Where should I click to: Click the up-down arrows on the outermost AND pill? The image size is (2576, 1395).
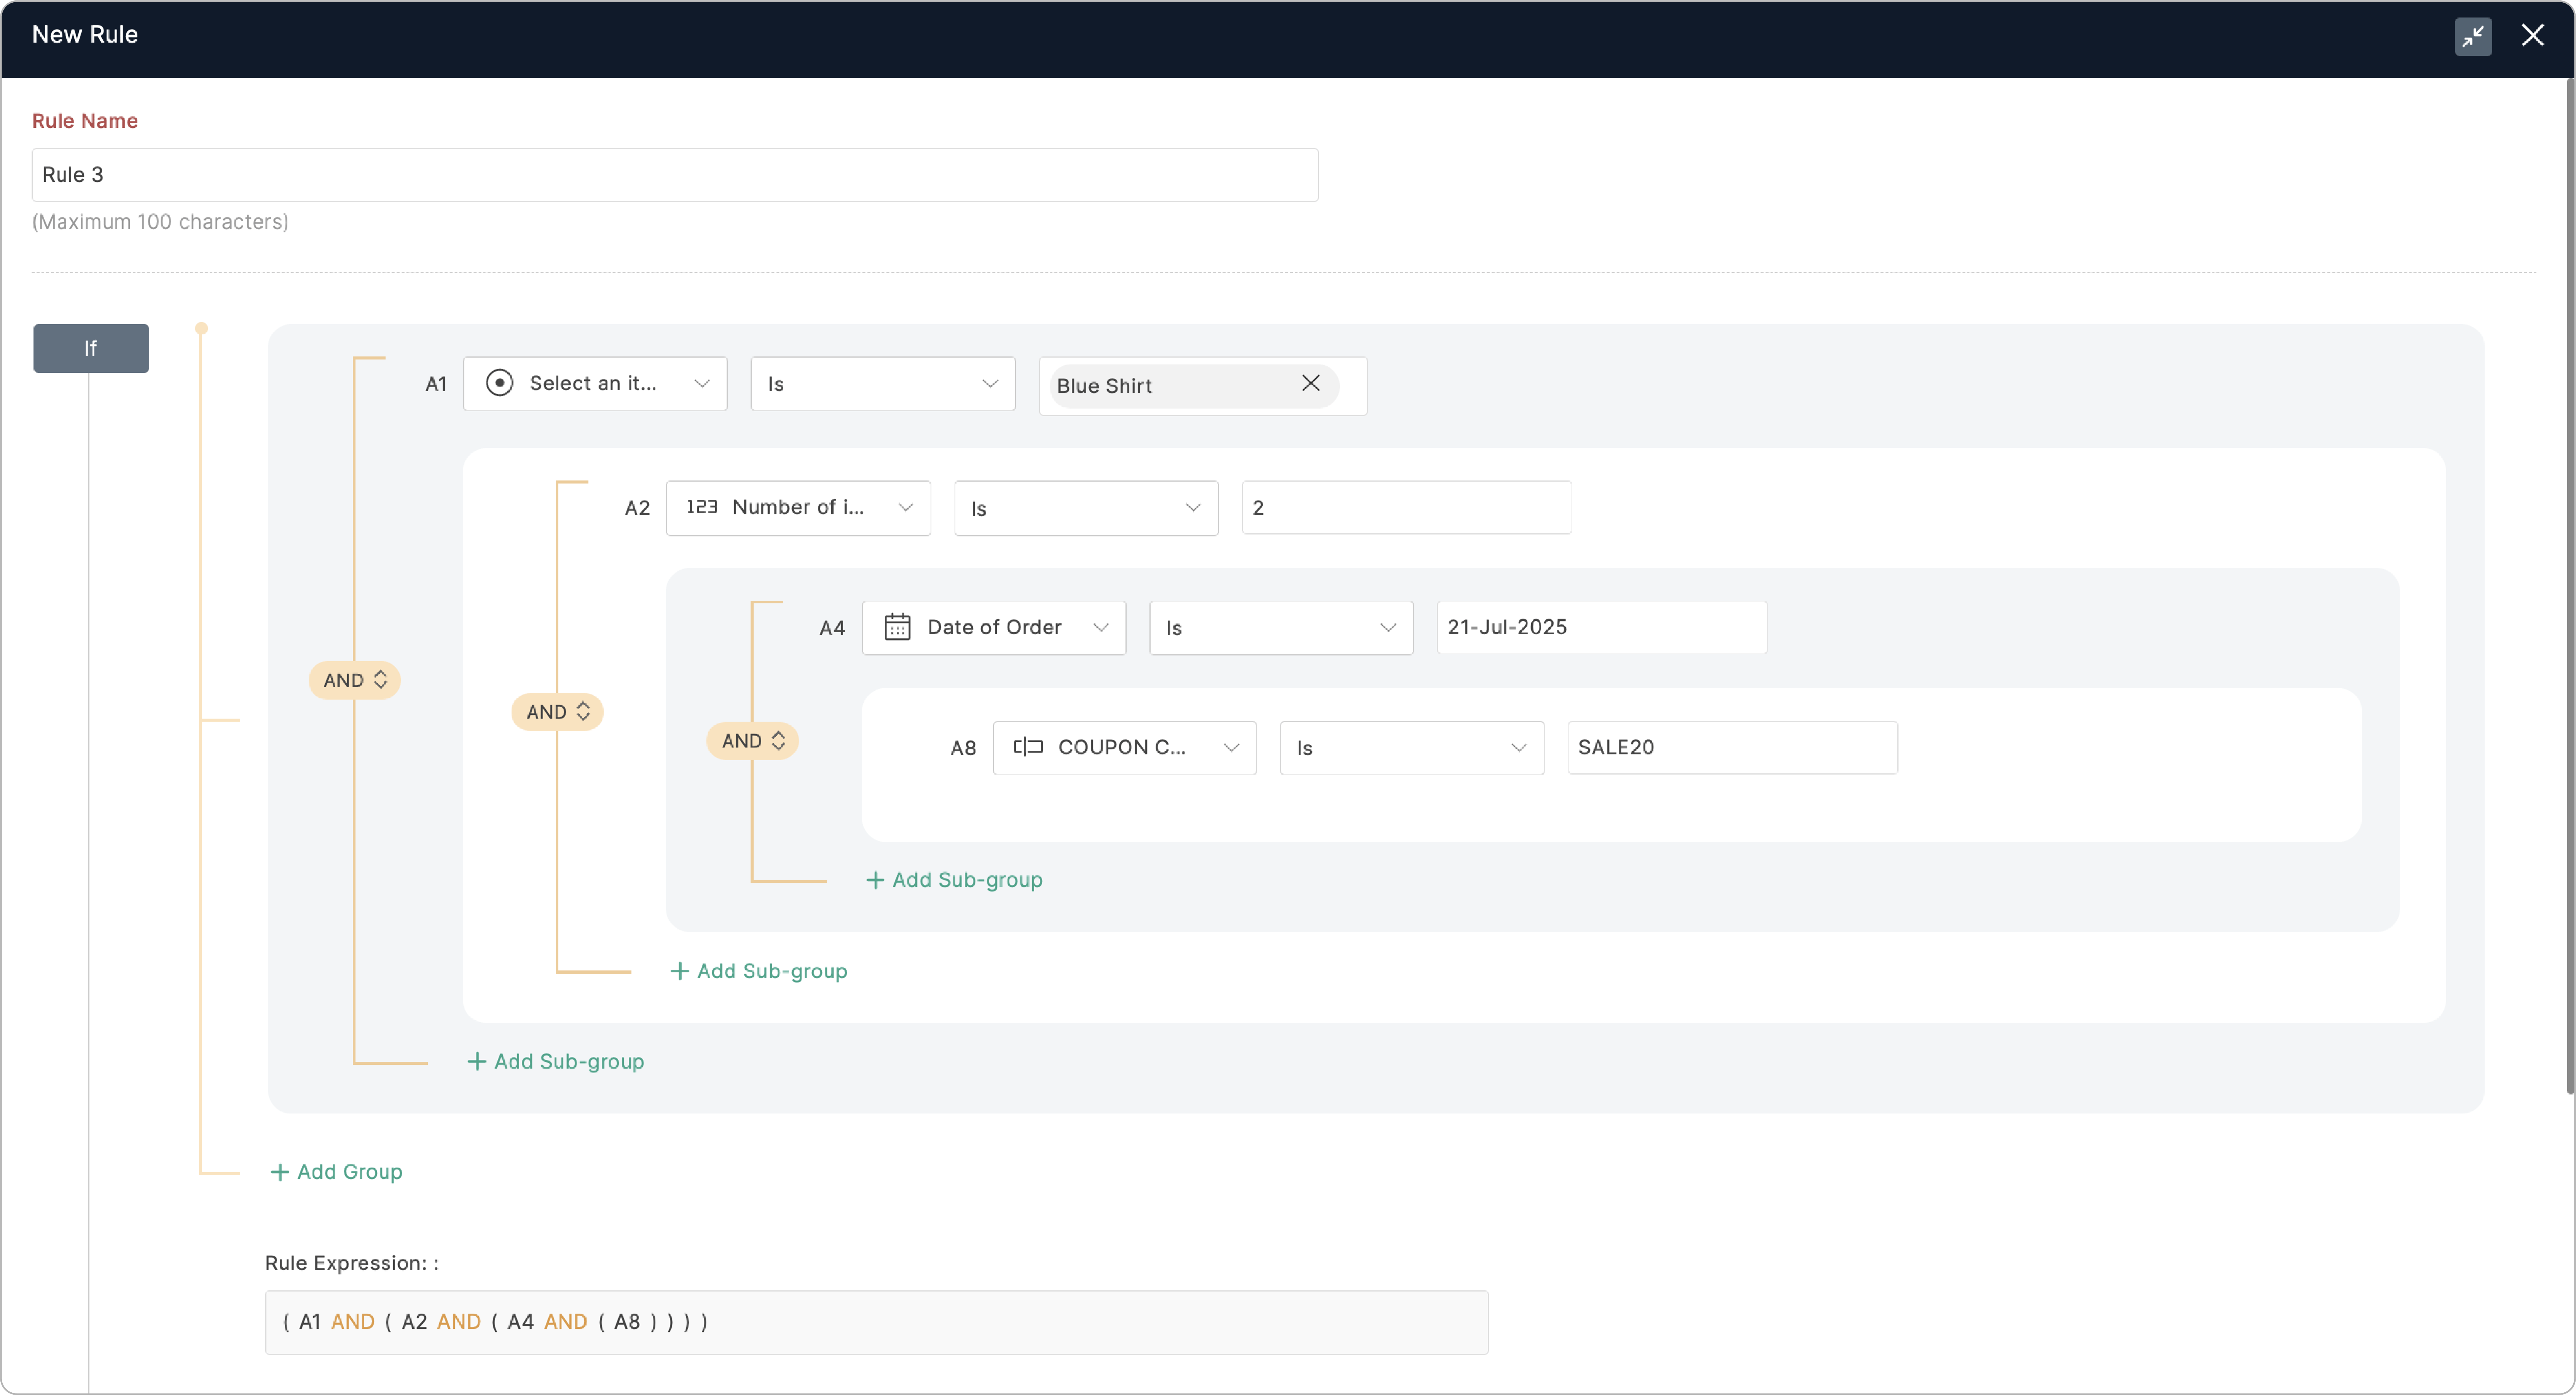[380, 681]
